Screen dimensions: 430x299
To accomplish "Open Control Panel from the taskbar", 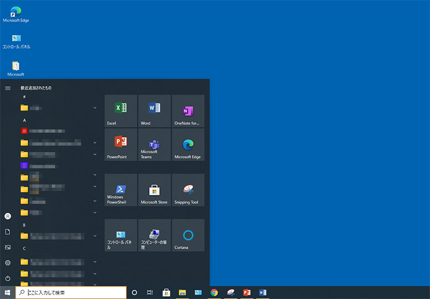I will 198,292.
